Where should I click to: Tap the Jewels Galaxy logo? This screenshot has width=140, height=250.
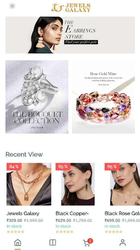pyautogui.click(x=71, y=7)
